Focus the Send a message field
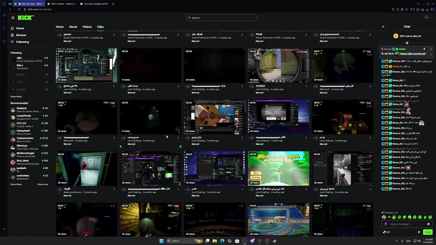 pos(407,224)
